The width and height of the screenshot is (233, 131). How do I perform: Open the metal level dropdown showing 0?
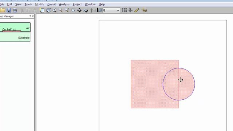pyautogui.click(x=111, y=10)
